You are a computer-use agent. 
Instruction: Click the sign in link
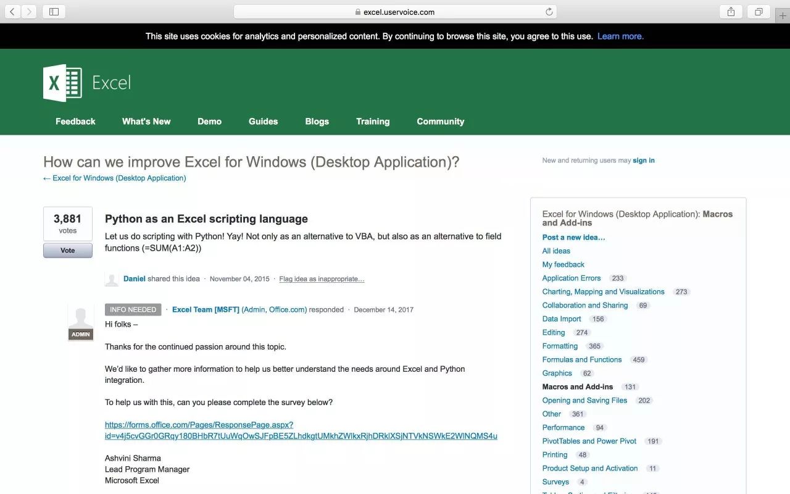pyautogui.click(x=644, y=161)
